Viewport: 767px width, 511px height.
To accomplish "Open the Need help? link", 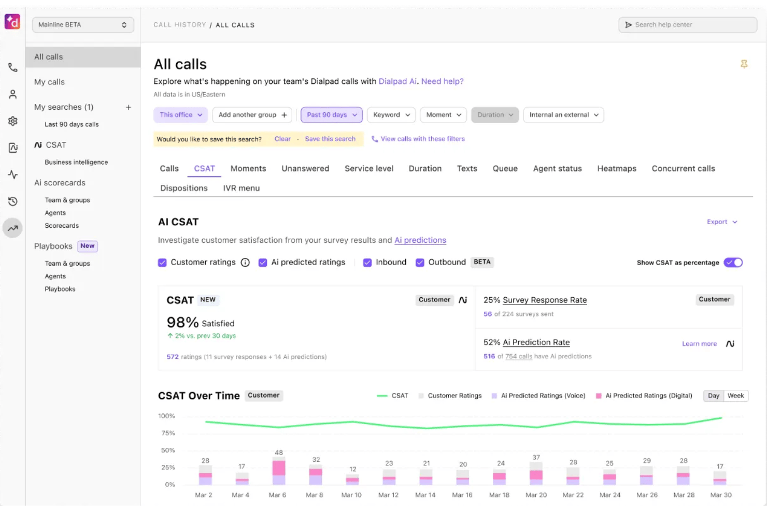I will pos(443,81).
